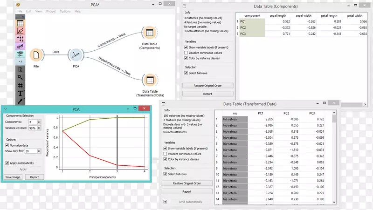Click the Components number input field

click(x=33, y=122)
